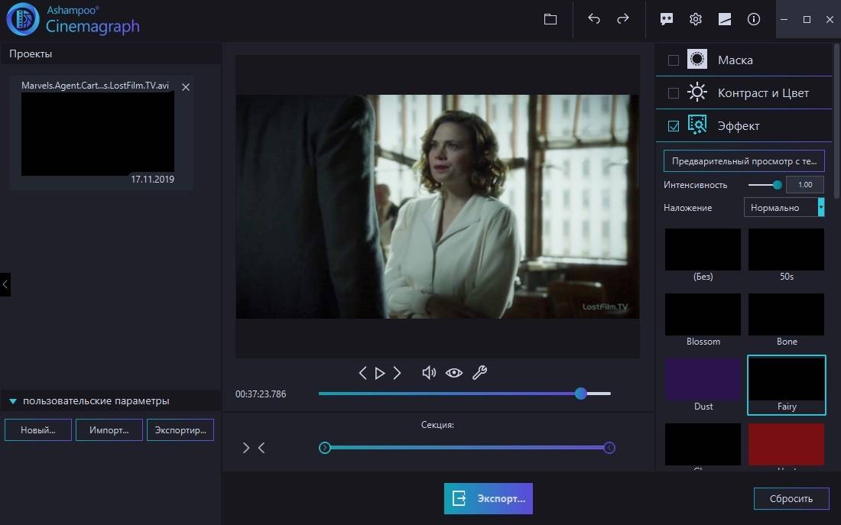Click the intensity value field 1.00
Screen dimensions: 841x525
click(x=804, y=184)
